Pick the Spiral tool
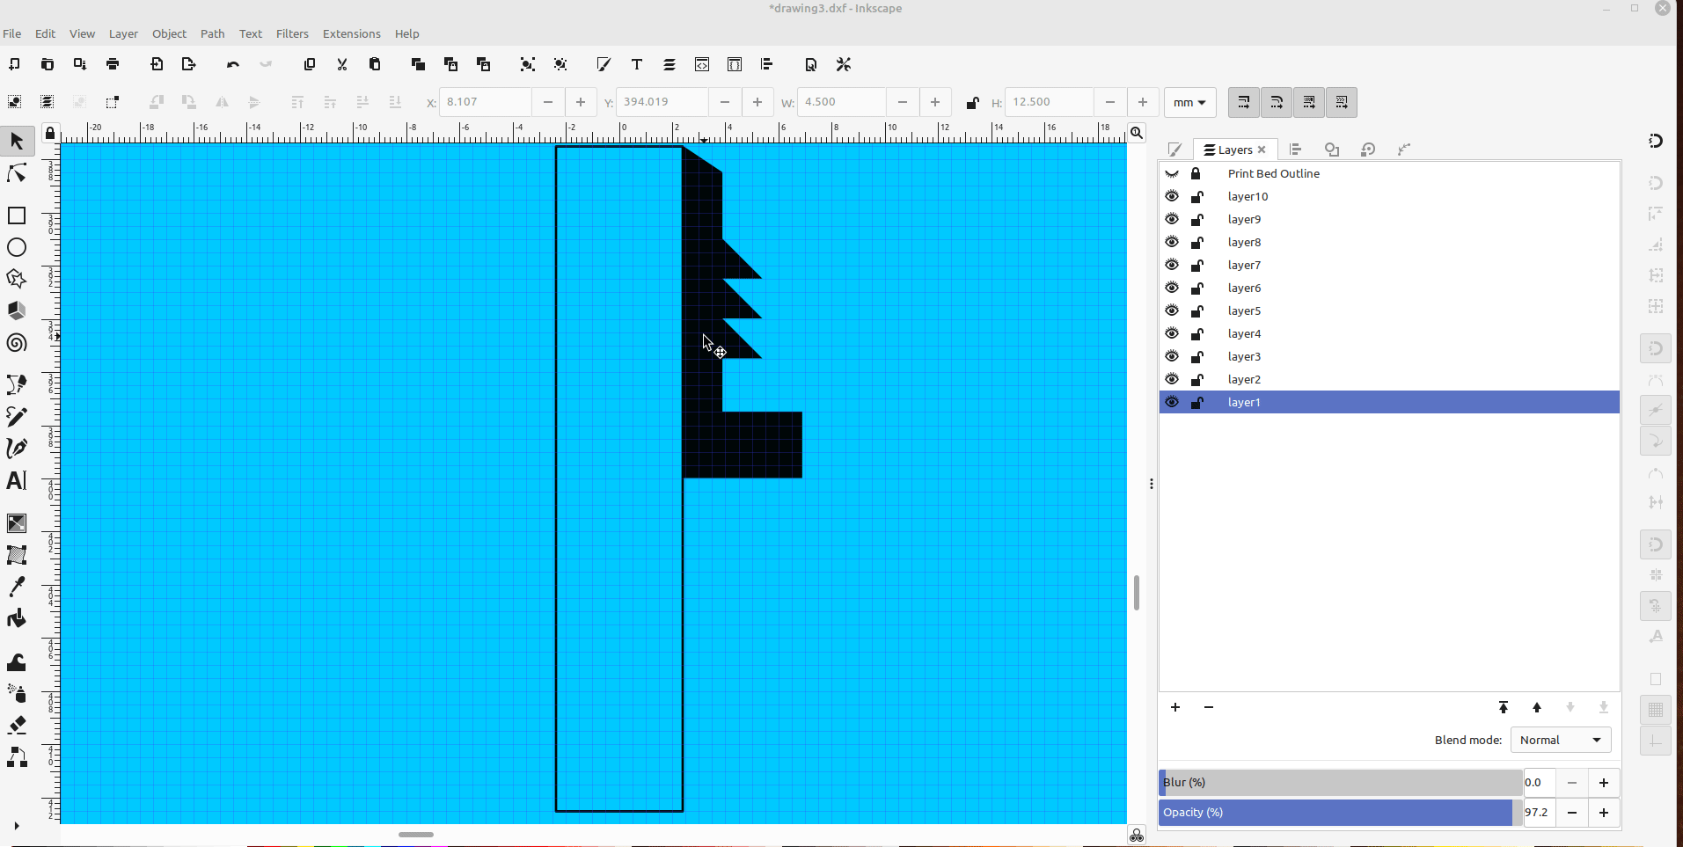Viewport: 1683px width, 847px height. (x=16, y=344)
